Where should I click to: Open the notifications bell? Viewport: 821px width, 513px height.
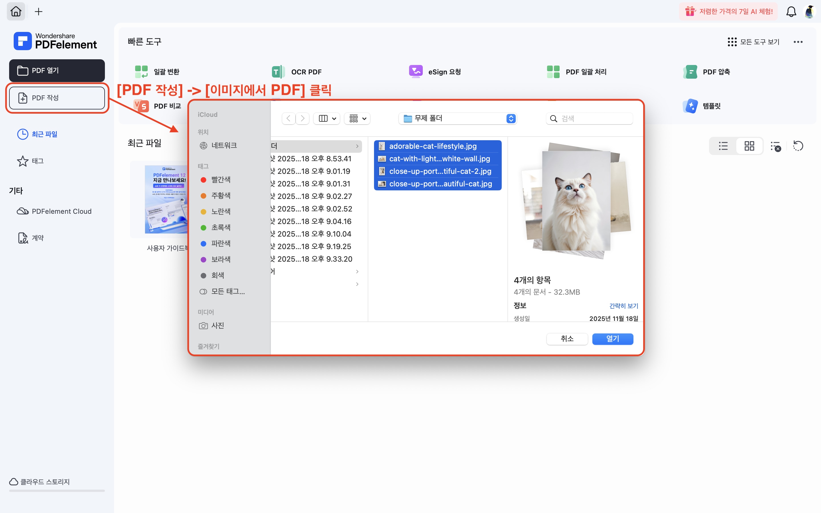tap(791, 11)
